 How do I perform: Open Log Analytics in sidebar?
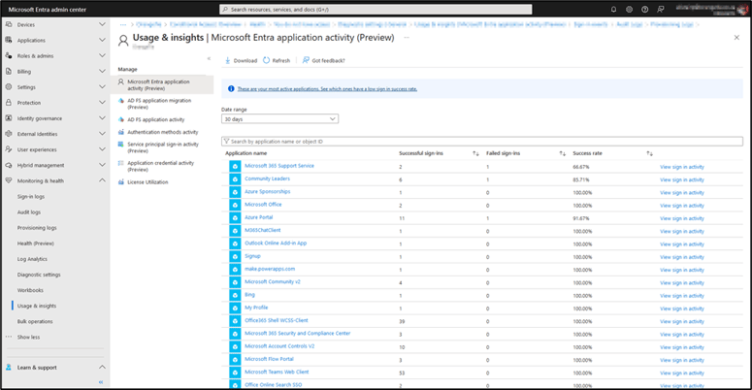[x=32, y=259]
